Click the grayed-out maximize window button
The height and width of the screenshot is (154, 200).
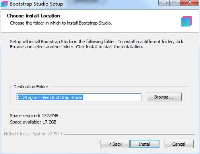pos(175,3)
